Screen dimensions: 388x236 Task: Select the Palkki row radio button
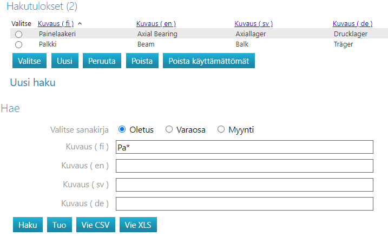(x=19, y=44)
